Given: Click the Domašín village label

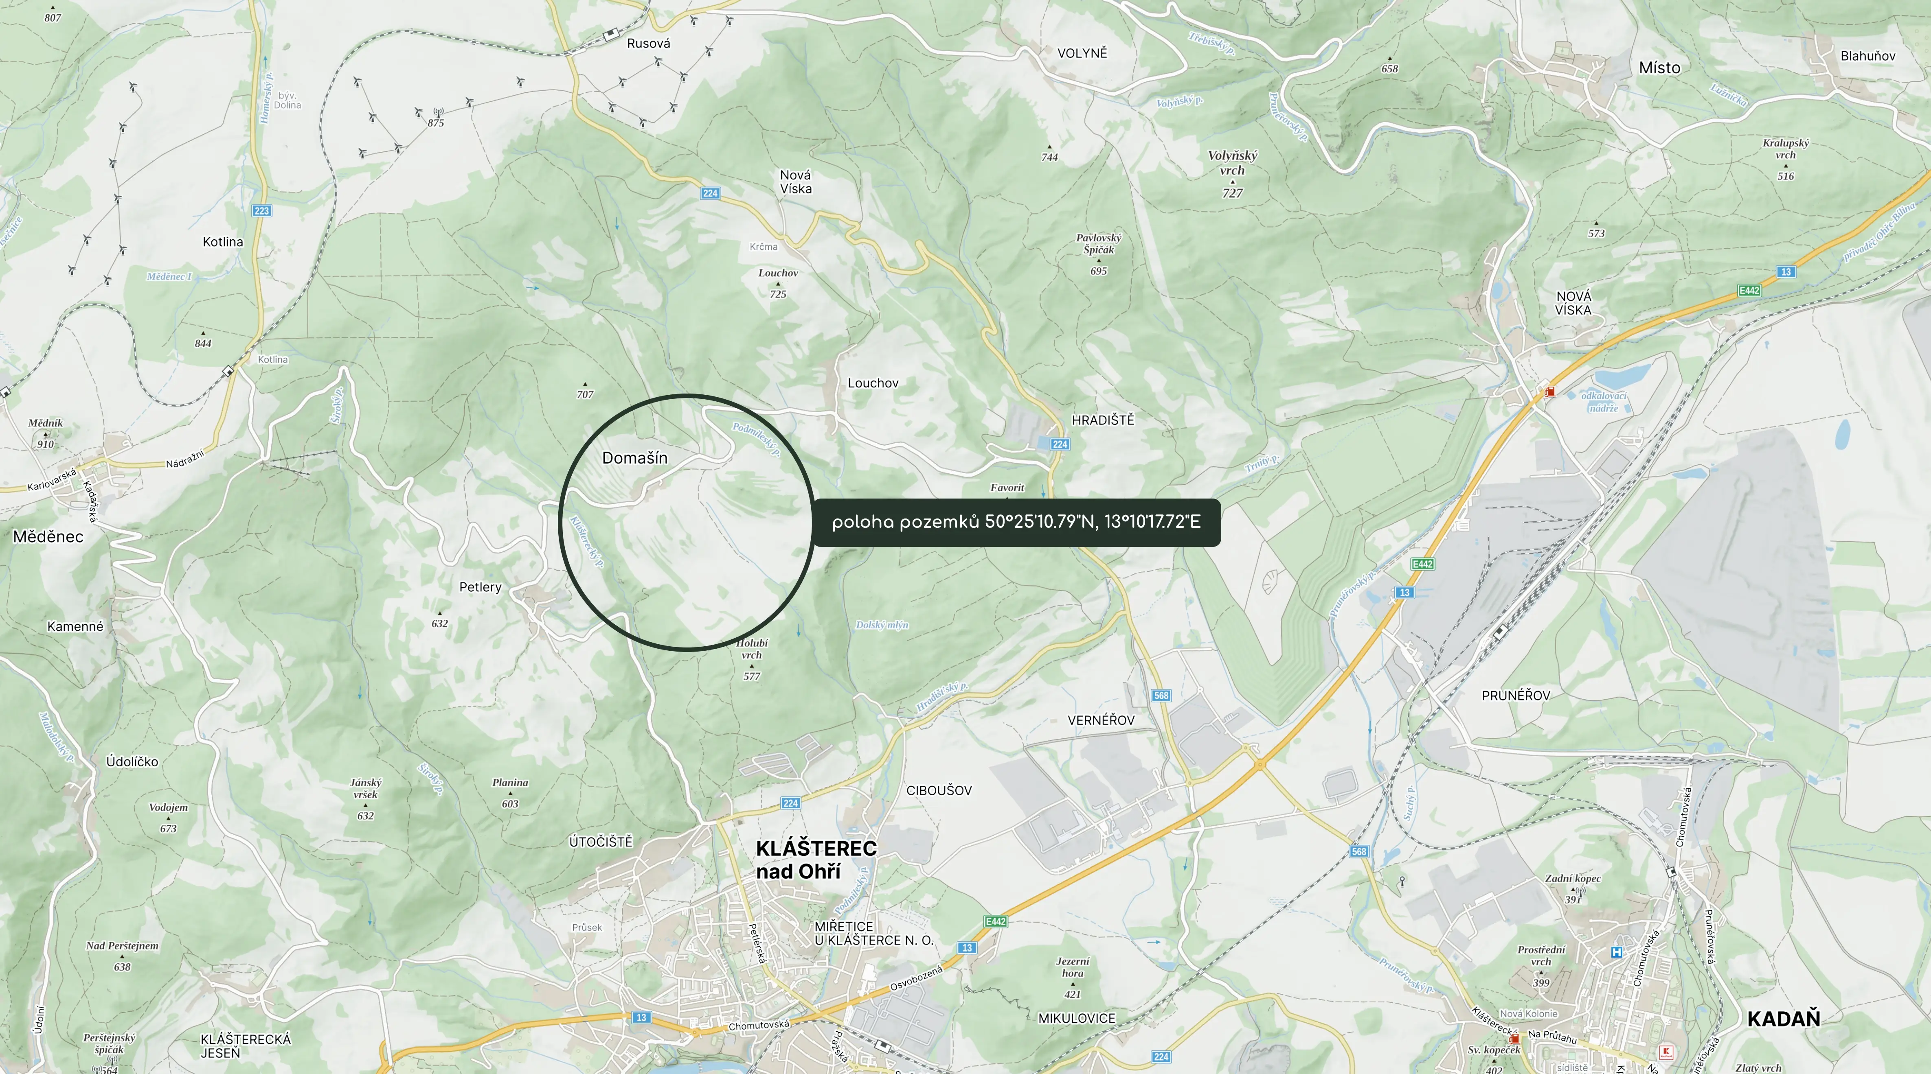Looking at the screenshot, I should pyautogui.click(x=634, y=457).
